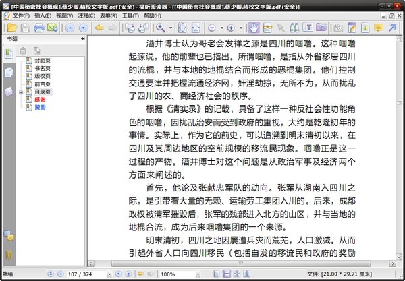Open a file with the folder icon
Viewport: 405px width, 281px height.
(x=11, y=28)
